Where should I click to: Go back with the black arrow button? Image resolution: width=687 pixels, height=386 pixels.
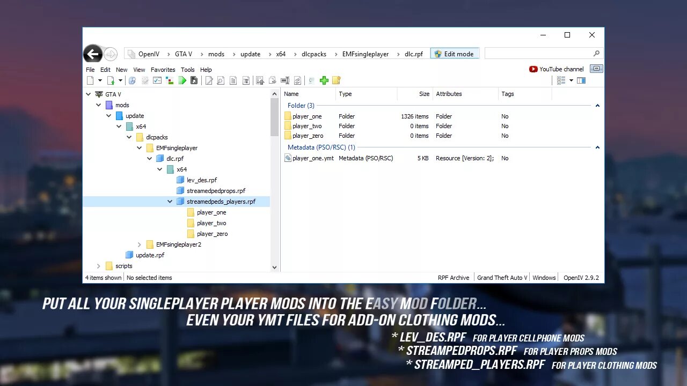pyautogui.click(x=93, y=54)
